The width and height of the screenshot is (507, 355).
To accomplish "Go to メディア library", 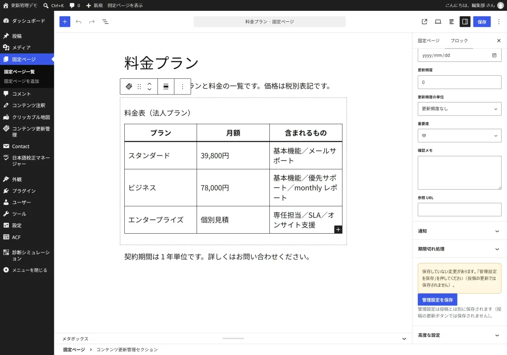I will point(27,48).
